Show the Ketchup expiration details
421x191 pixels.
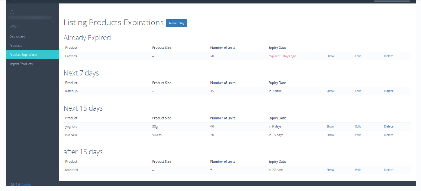click(330, 91)
